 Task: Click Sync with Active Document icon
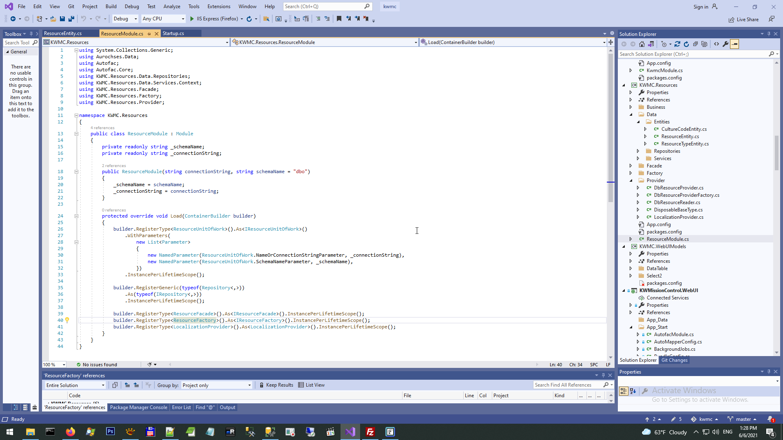(x=677, y=44)
